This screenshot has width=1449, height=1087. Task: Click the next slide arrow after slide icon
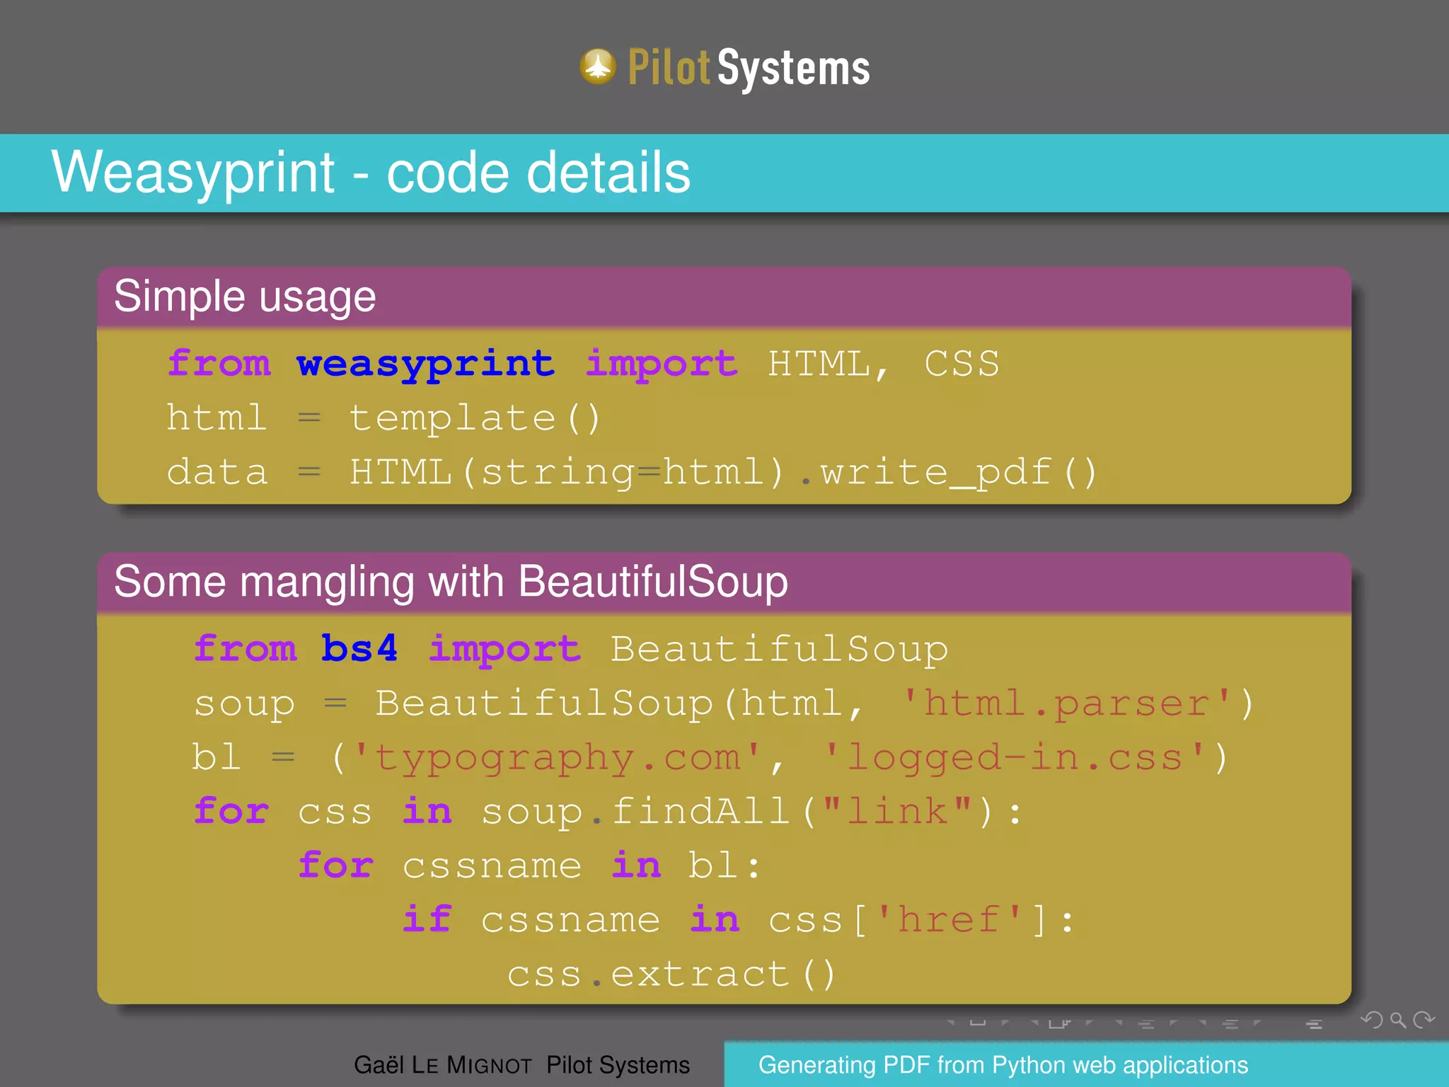1005,1023
